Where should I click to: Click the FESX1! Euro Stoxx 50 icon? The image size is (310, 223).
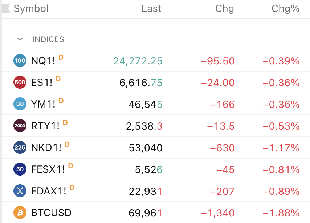coord(20,169)
